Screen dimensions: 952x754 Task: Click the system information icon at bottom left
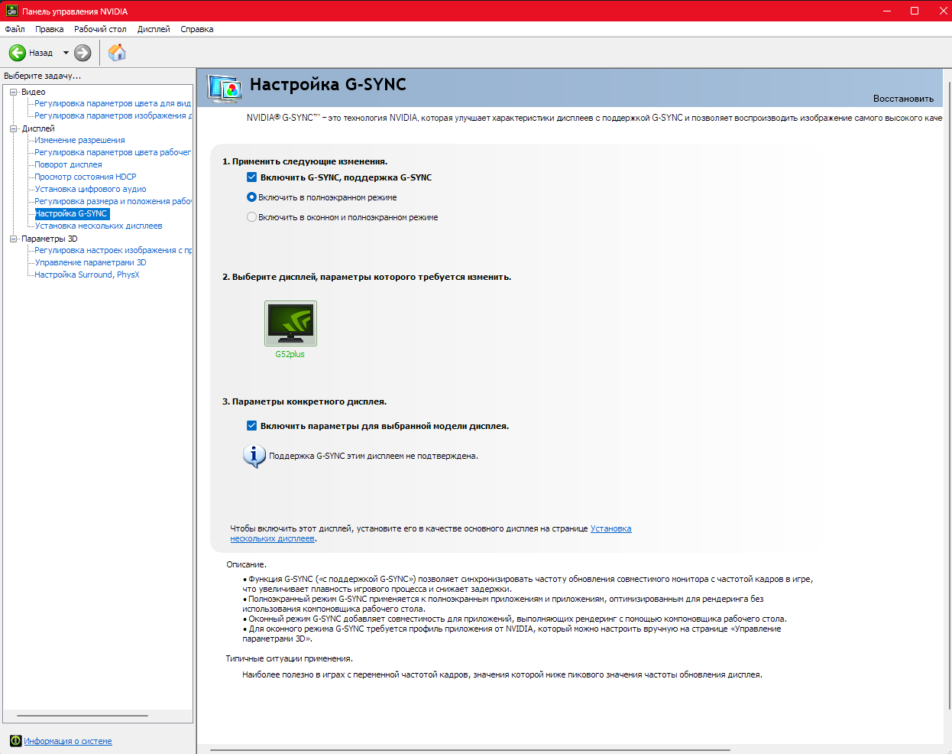coord(15,741)
